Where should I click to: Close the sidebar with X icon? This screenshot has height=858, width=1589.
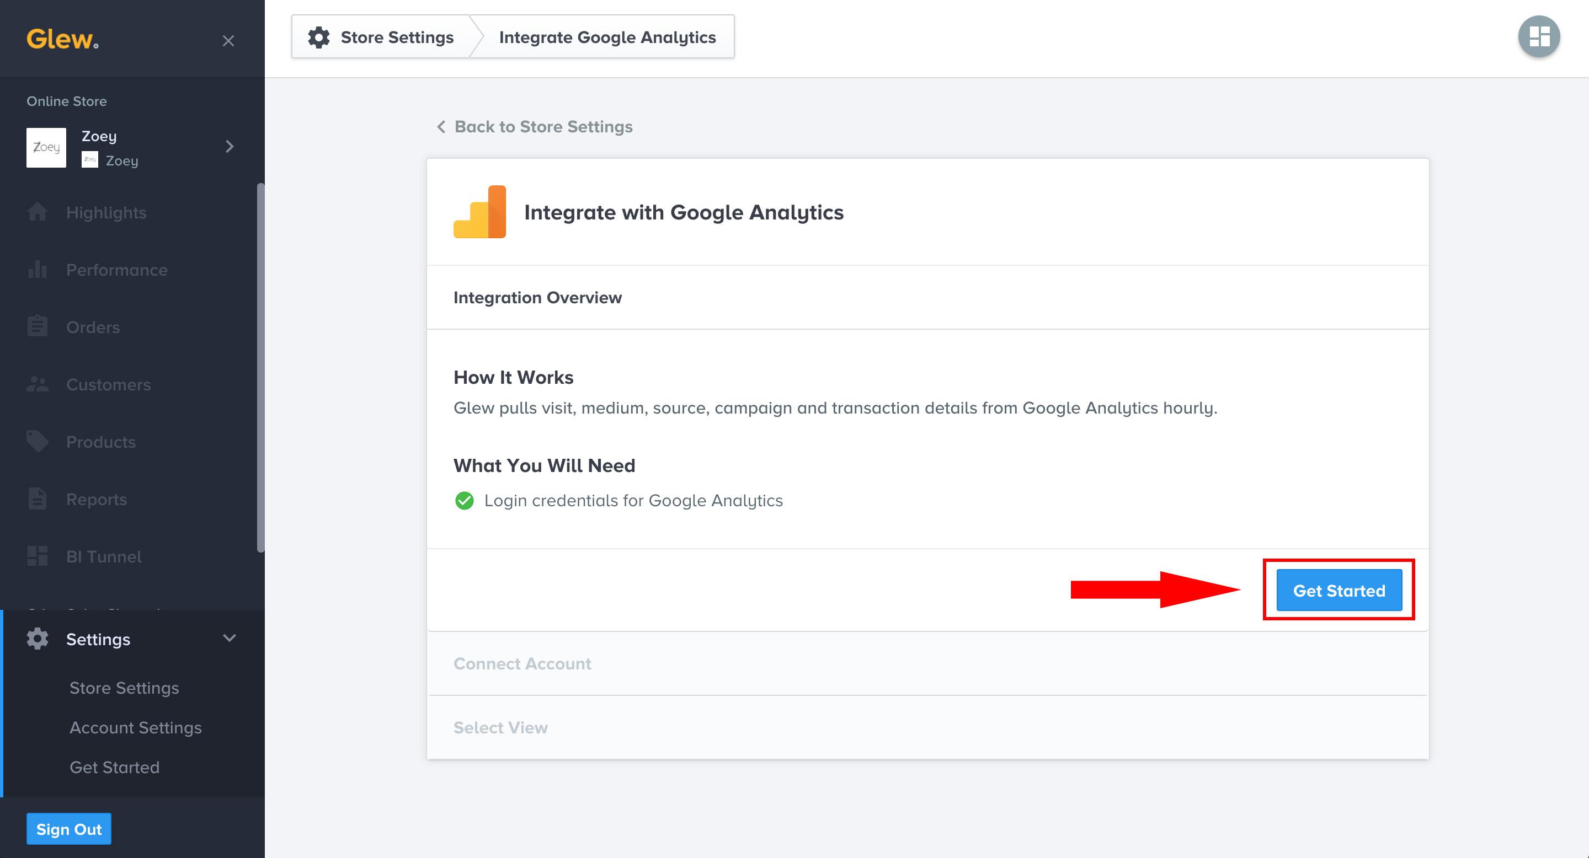[228, 41]
